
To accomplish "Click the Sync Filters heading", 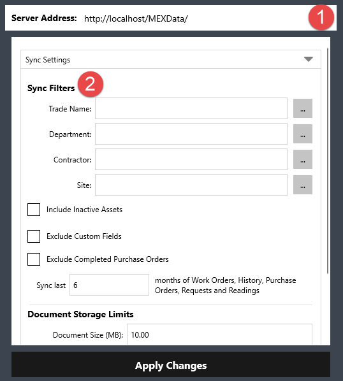I will click(51, 88).
